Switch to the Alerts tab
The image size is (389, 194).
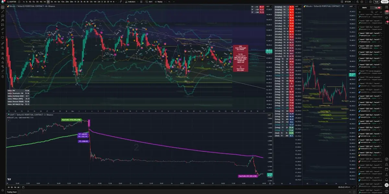[x=364, y=7]
